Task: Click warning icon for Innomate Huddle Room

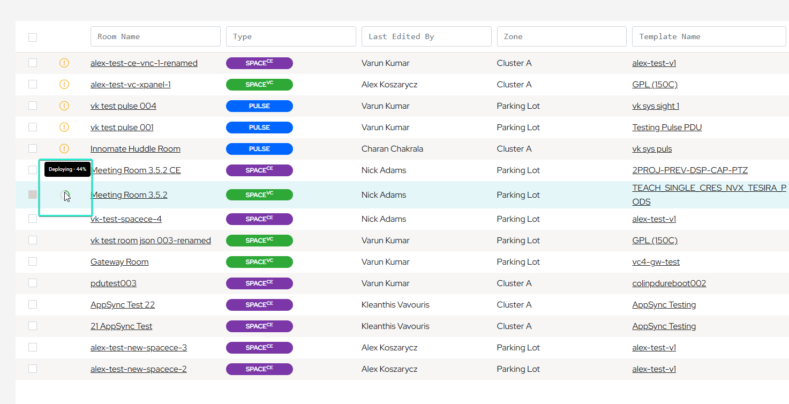Action: pyautogui.click(x=64, y=149)
